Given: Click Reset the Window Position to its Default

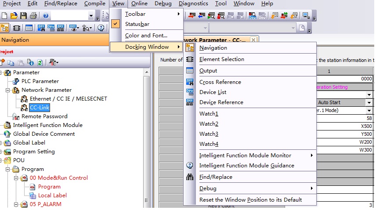Looking at the screenshot, I should 250,200.
